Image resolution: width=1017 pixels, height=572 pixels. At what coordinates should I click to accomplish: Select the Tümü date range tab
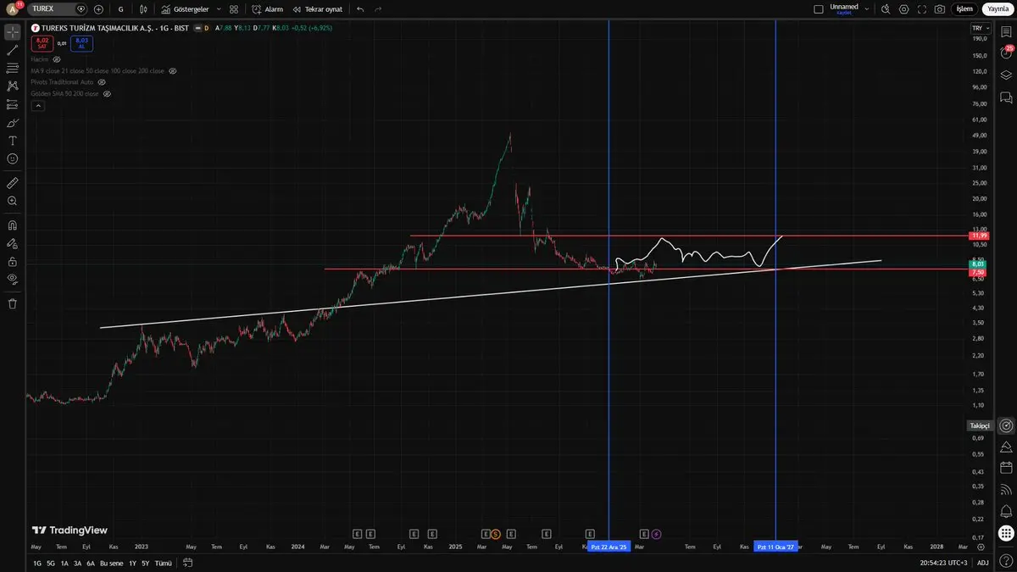(164, 563)
